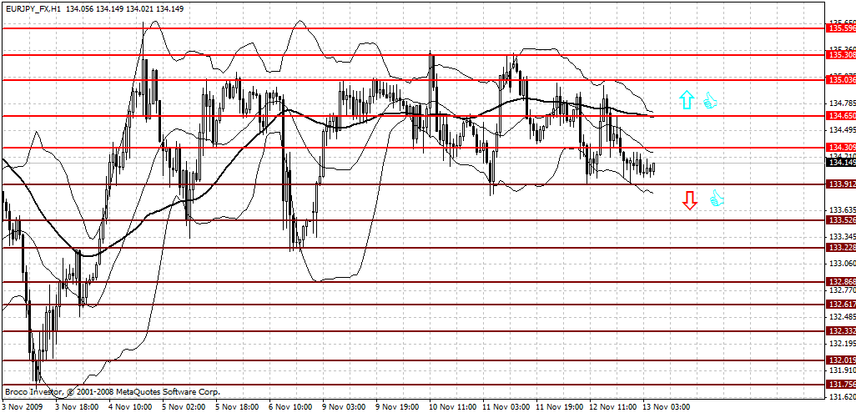Click the 11 Nov 19:00 time axis label
This screenshot has width=856, height=413.
coord(560,407)
